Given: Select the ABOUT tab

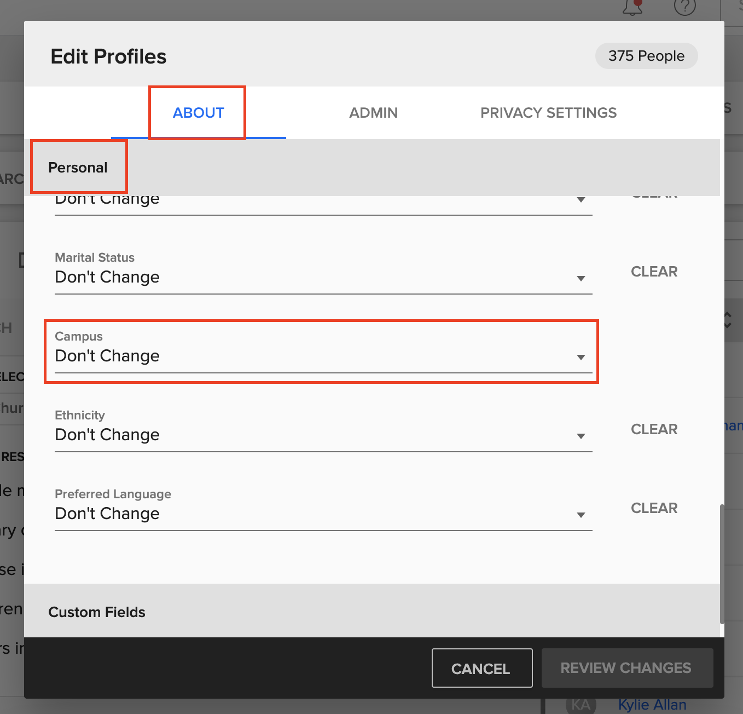Looking at the screenshot, I should click(x=198, y=113).
